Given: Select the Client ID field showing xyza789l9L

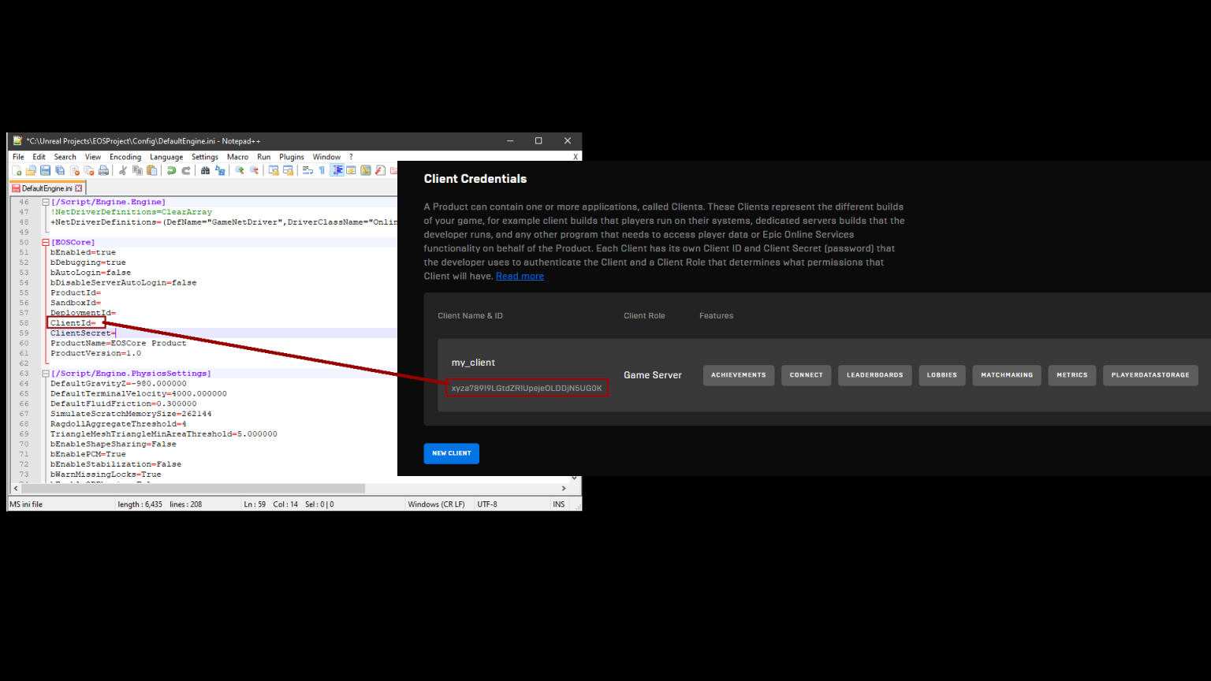Looking at the screenshot, I should click(x=527, y=387).
